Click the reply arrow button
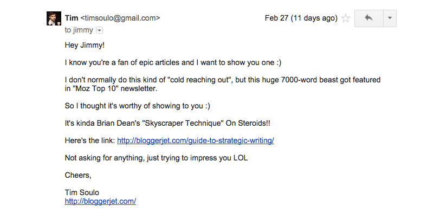The width and height of the screenshot is (440, 219). click(x=368, y=18)
